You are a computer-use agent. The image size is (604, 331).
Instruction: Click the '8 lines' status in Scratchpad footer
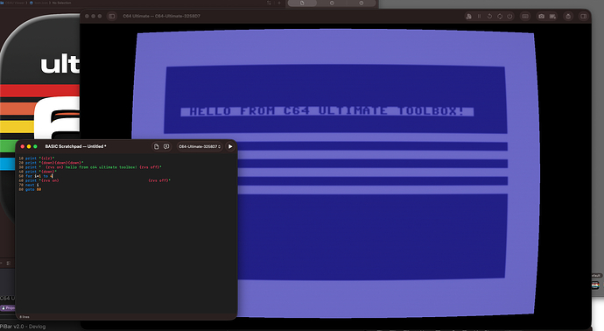[x=25, y=317]
